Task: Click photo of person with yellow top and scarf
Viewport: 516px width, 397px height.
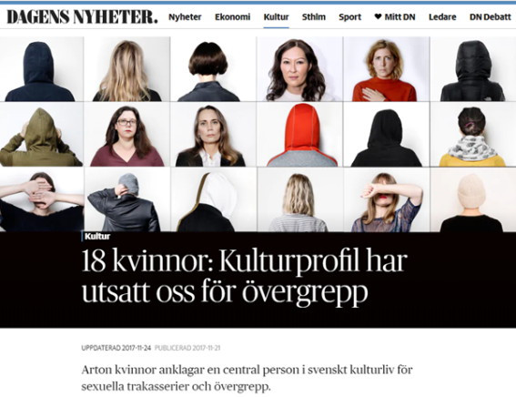Action: coord(473,135)
